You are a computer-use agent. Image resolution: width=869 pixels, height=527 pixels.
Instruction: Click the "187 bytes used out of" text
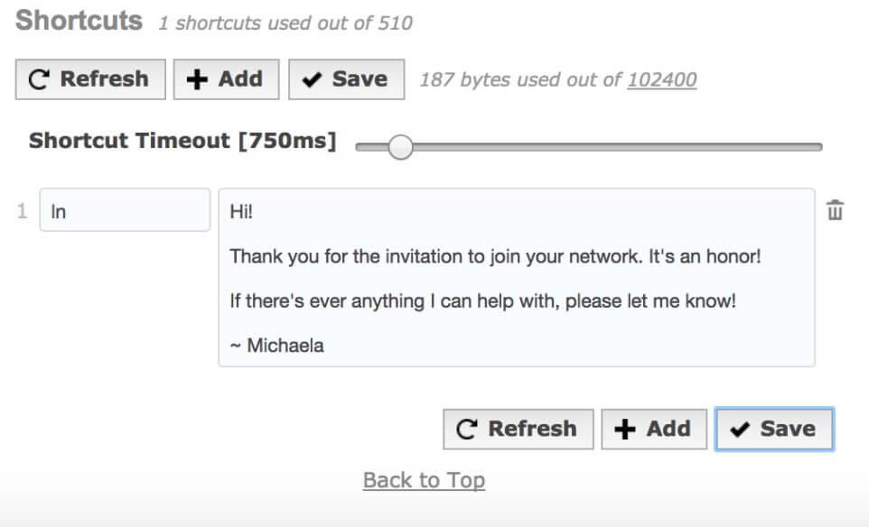click(x=520, y=79)
